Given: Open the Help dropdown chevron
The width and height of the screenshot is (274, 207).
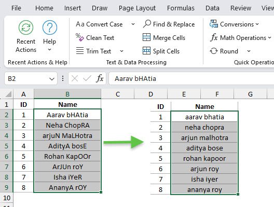Looking at the screenshot, I should 50,50.
